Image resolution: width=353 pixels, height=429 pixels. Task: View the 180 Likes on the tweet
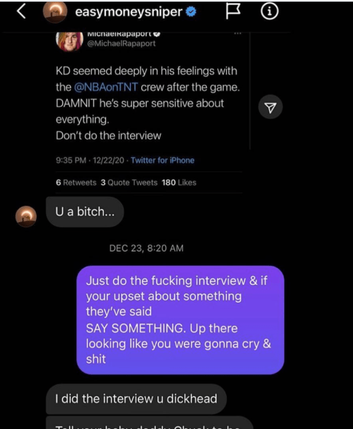(179, 183)
